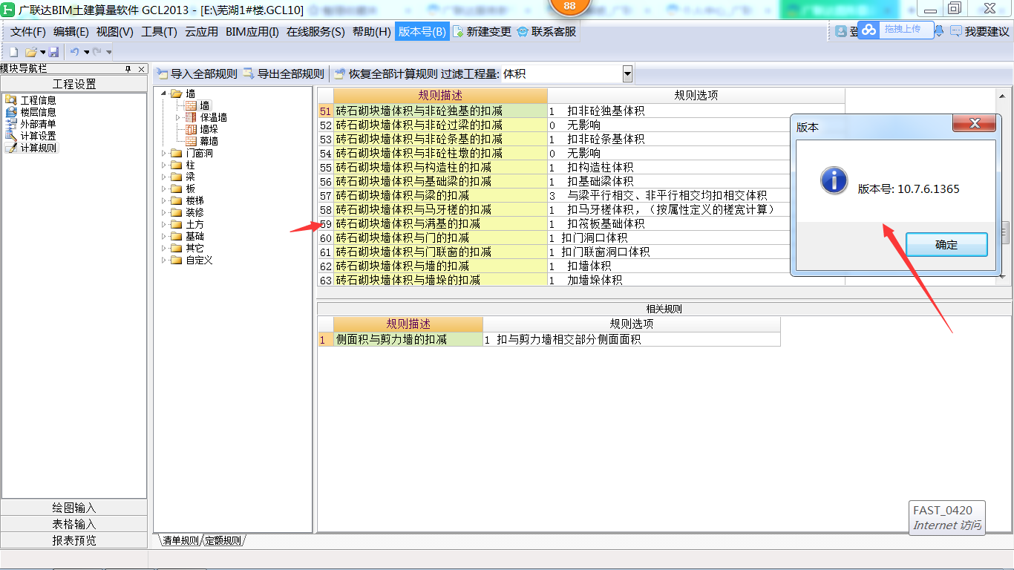Viewport: 1014px width, 570px height.
Task: Click the 工程设置 section header
Action: point(74,84)
